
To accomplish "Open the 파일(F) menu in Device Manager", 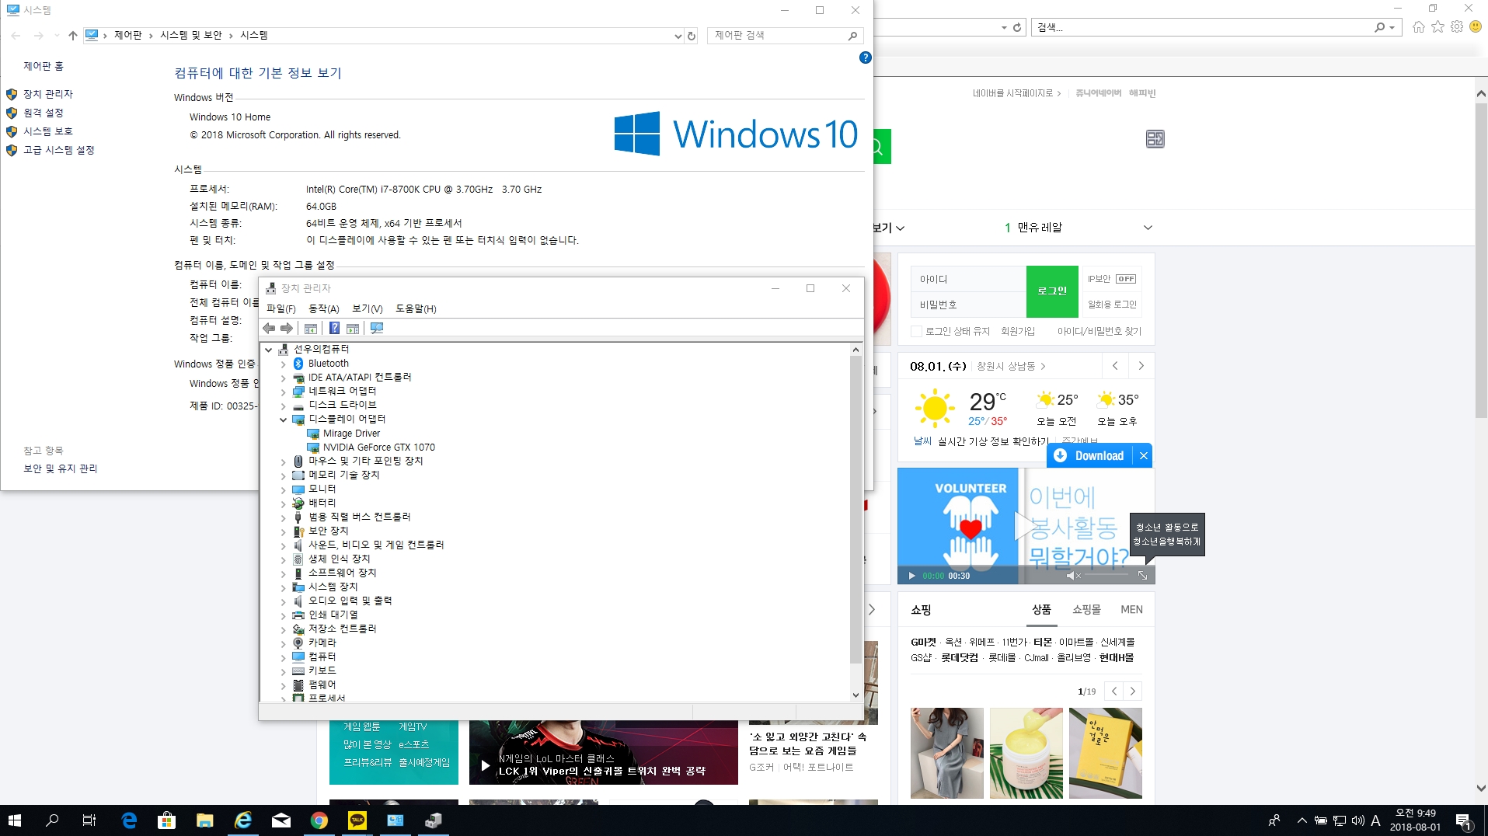I will pyautogui.click(x=281, y=308).
